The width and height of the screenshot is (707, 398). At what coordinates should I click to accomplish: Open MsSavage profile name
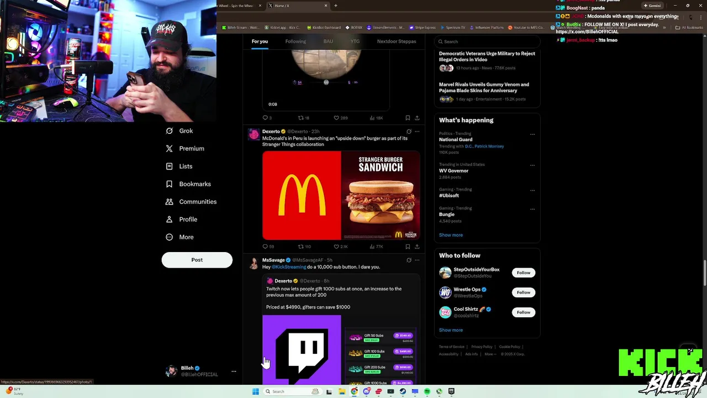coord(273,260)
